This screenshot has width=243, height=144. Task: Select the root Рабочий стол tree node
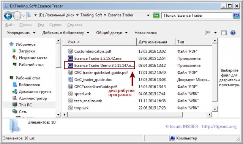tap(28, 78)
